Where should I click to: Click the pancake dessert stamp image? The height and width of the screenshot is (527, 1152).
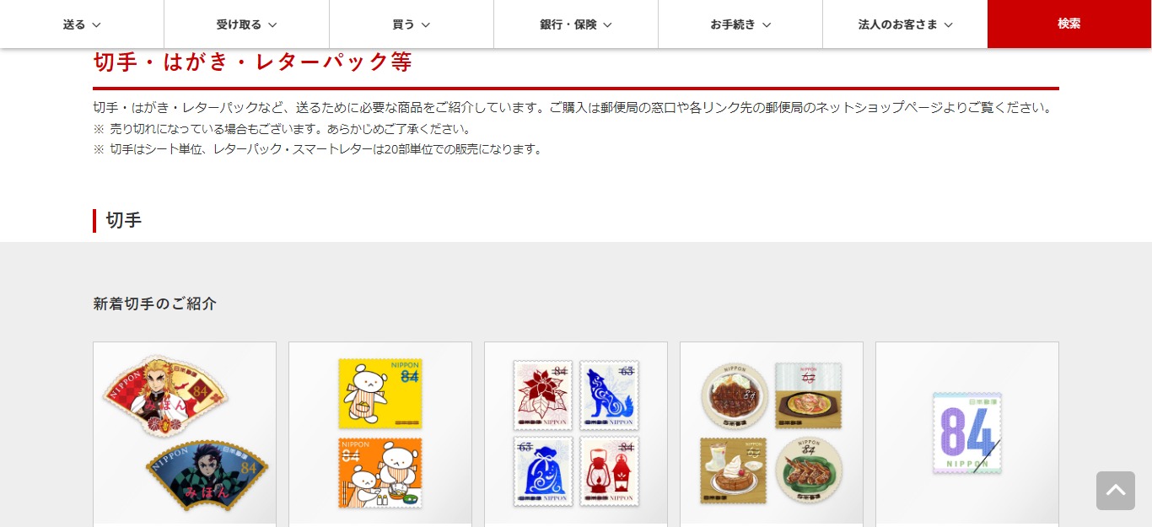click(x=734, y=471)
